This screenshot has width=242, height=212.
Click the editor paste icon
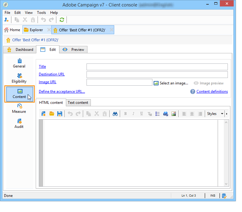(x=105, y=114)
